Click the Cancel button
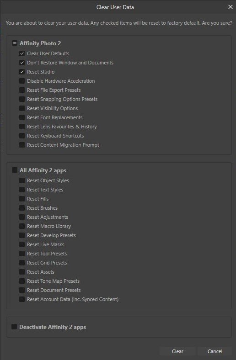Image resolution: width=236 pixels, height=360 pixels. pos(215,351)
